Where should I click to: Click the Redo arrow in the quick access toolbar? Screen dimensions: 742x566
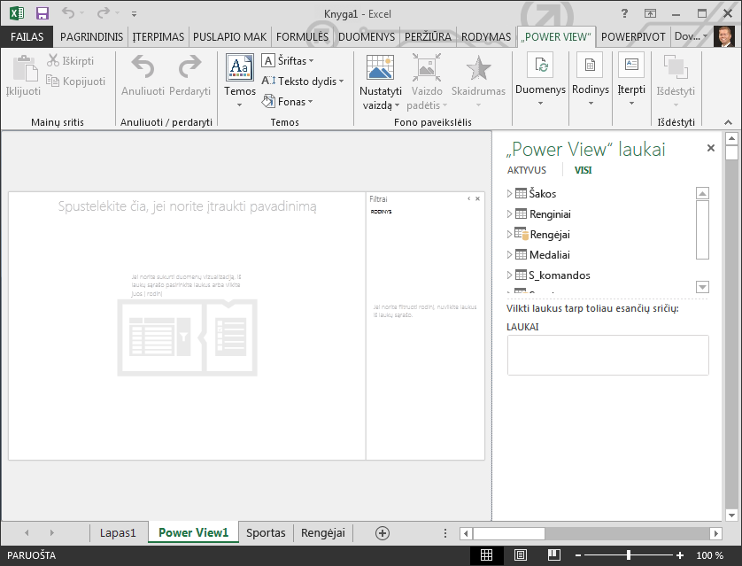[x=104, y=13]
